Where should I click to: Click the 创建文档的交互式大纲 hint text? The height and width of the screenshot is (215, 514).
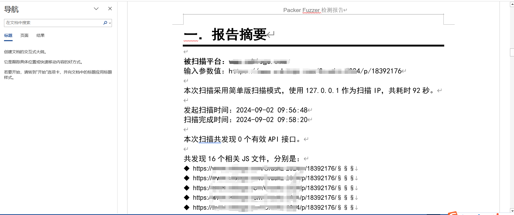25,52
